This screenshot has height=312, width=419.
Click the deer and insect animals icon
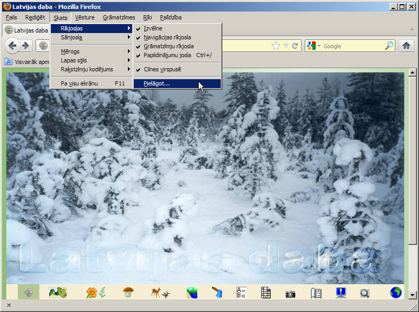160,293
